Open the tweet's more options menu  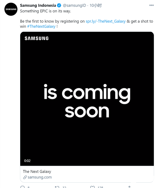[x=151, y=5]
